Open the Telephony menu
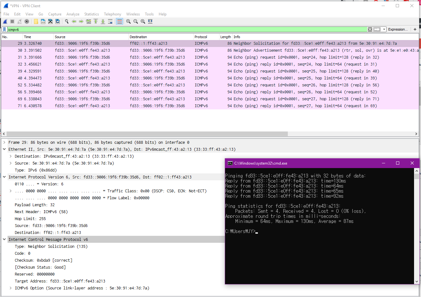 112,14
